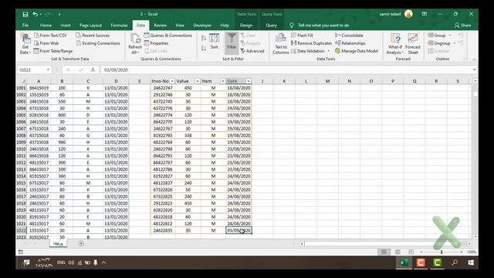Open Existing Connections
This screenshot has height=278, width=494.
98,43
